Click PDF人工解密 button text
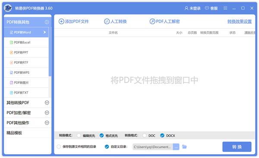Image resolution: width=259 pixels, height=158 pixels. 168,22
